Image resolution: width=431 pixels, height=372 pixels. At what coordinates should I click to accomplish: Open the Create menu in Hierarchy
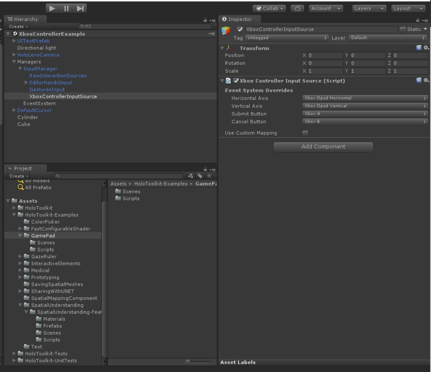point(18,26)
